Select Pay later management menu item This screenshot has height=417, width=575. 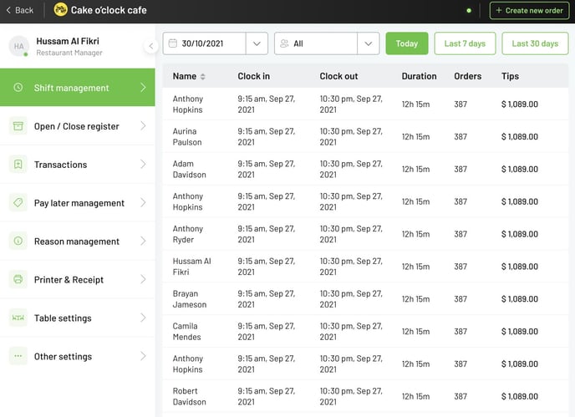pos(78,203)
